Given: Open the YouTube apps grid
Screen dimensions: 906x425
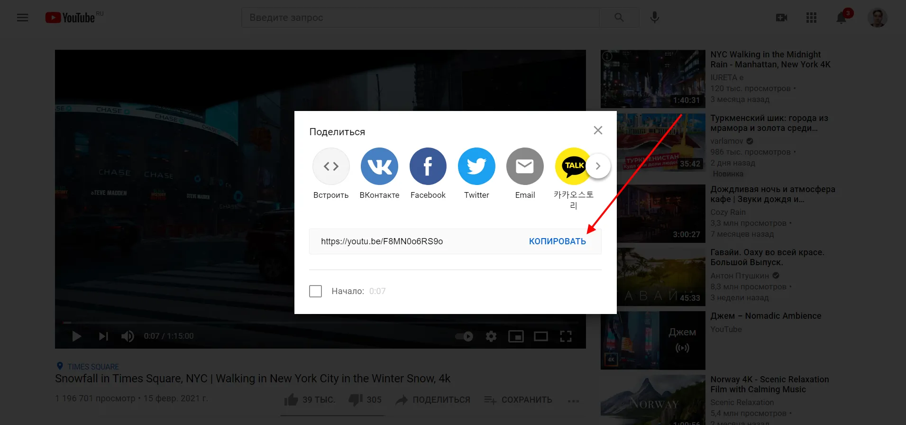Looking at the screenshot, I should [x=811, y=18].
